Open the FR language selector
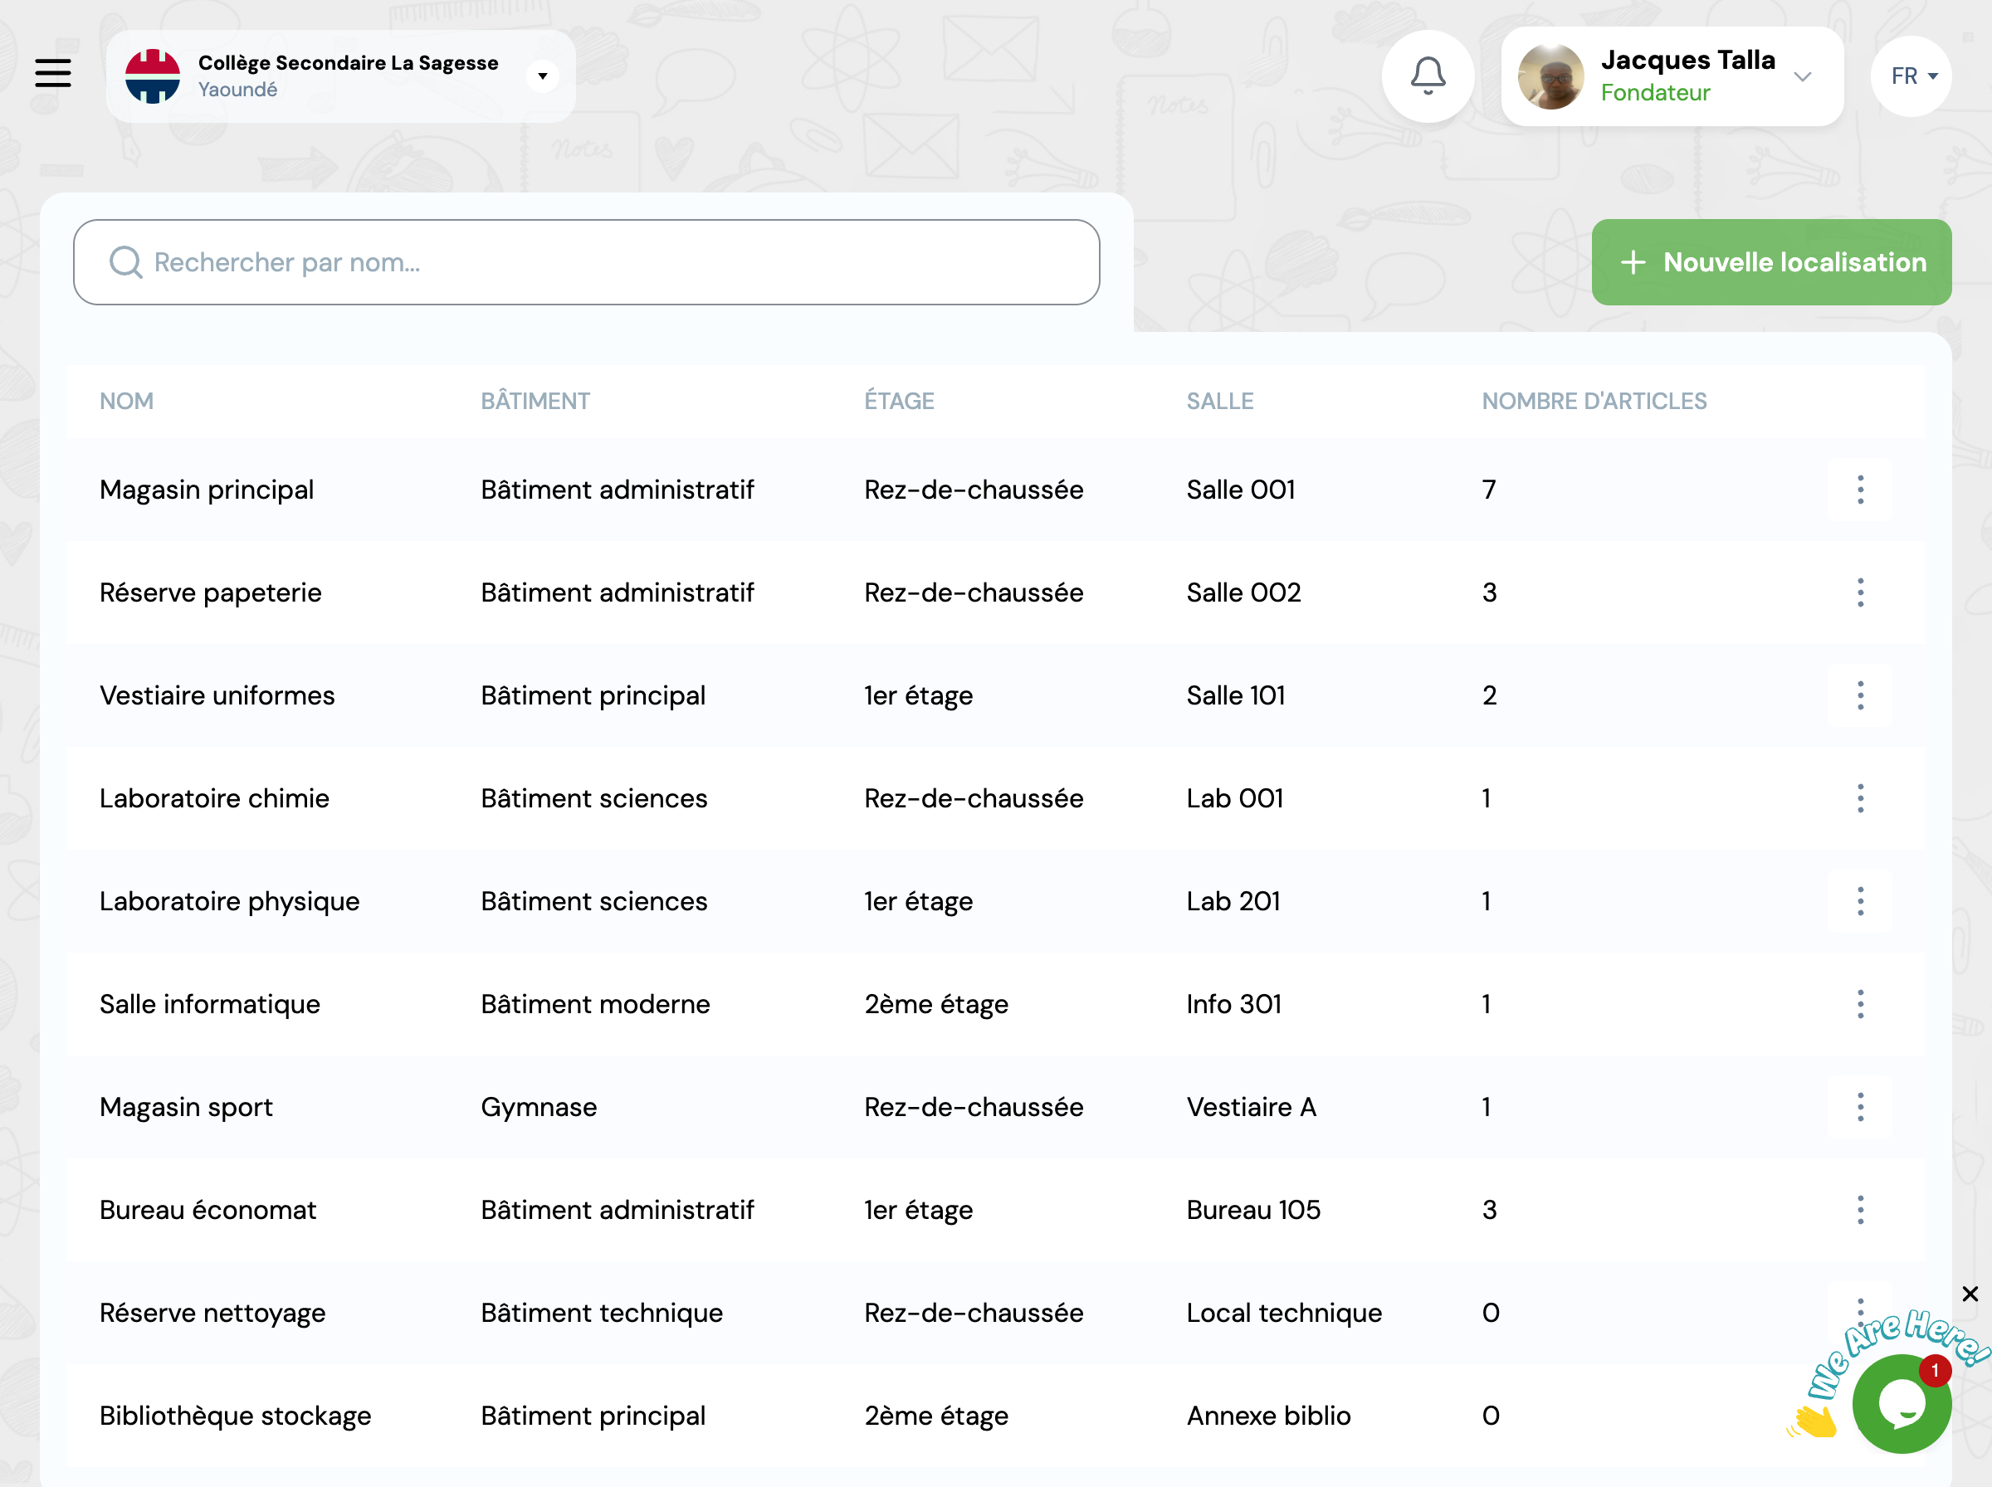The width and height of the screenshot is (1992, 1487). coord(1911,76)
